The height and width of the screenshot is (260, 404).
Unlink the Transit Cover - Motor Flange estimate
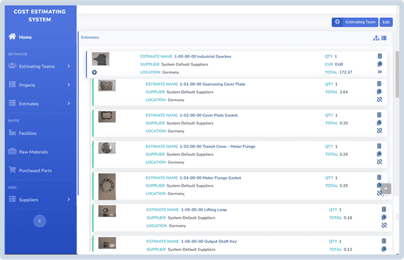pyautogui.click(x=380, y=162)
